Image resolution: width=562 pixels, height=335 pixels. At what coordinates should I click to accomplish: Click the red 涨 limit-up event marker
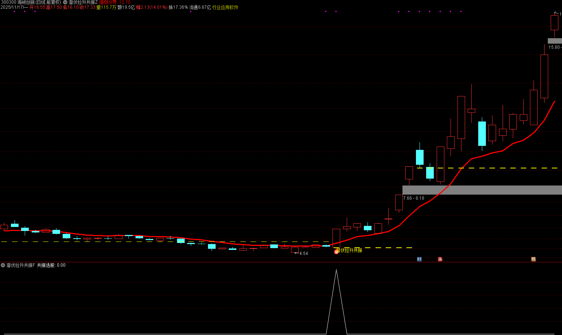click(x=440, y=259)
